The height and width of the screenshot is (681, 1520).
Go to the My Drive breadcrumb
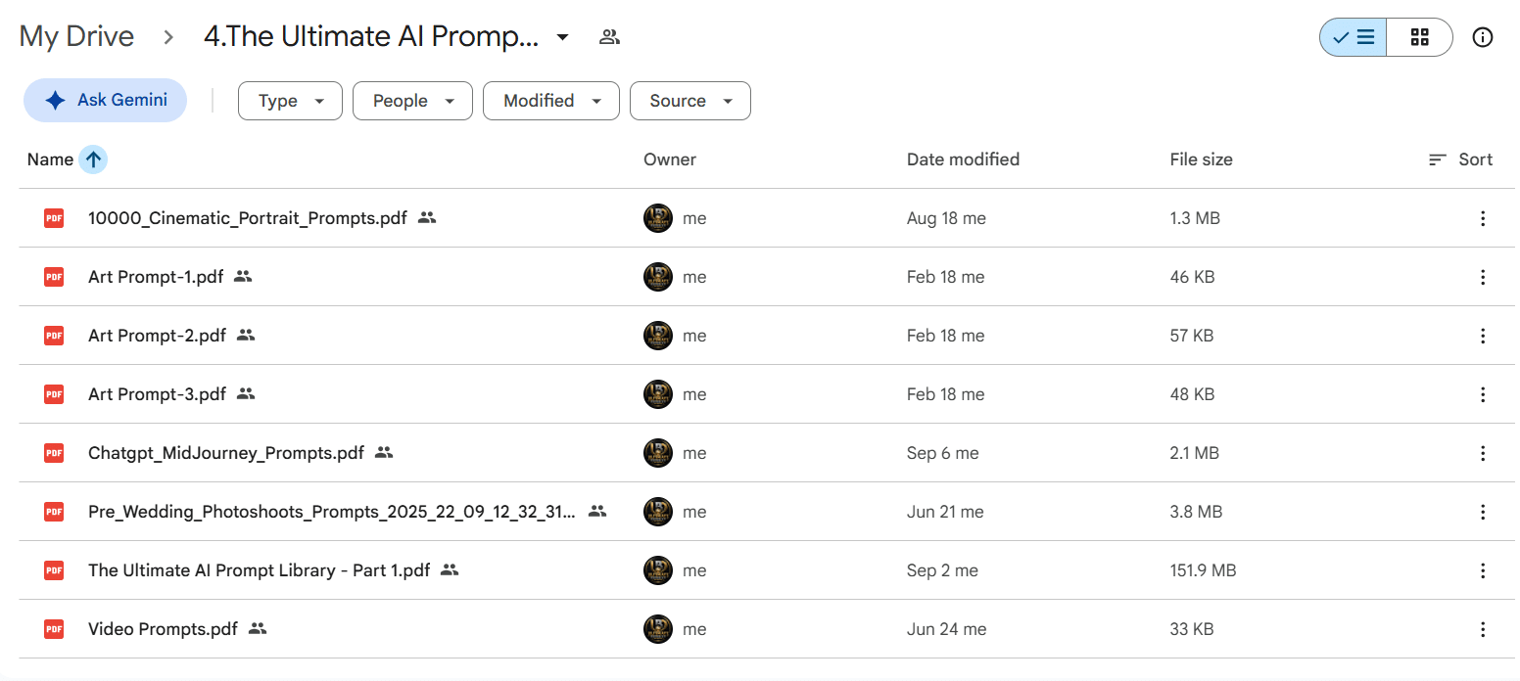click(76, 37)
